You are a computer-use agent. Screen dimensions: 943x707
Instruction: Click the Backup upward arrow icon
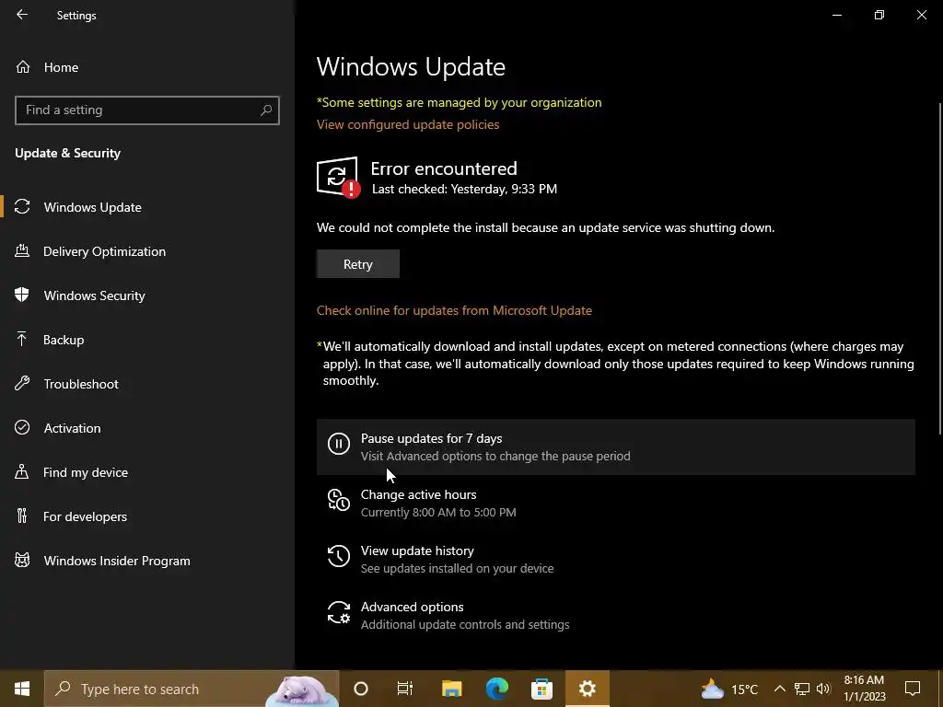pos(22,339)
